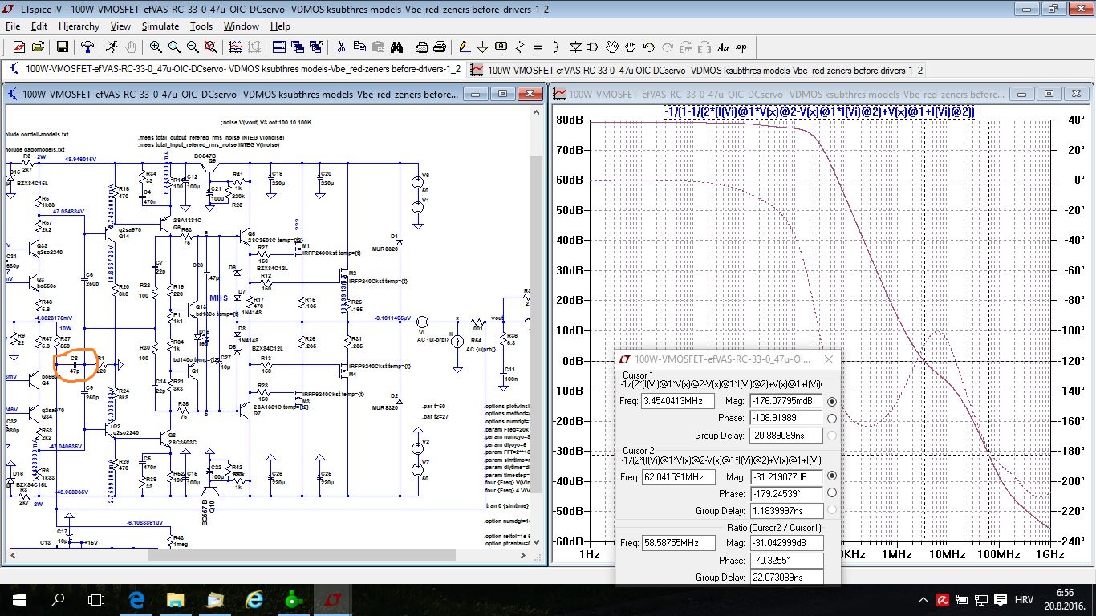Click the 80dB left axis label
1096x616 pixels.
point(568,120)
